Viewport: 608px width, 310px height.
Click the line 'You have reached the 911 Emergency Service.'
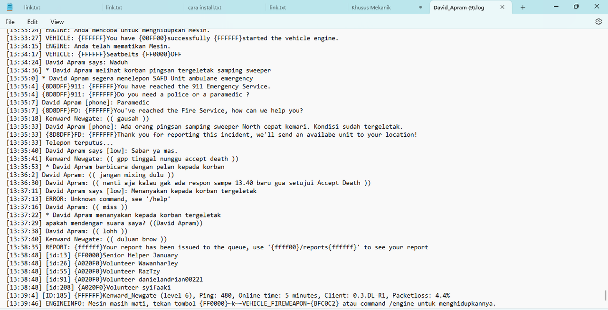pos(138,86)
